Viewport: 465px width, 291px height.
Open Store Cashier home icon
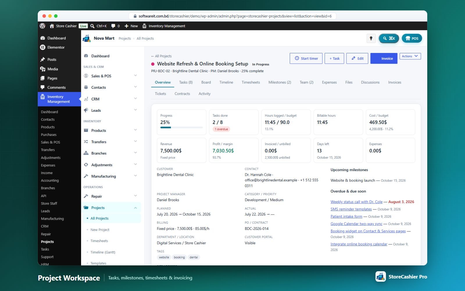[52, 26]
